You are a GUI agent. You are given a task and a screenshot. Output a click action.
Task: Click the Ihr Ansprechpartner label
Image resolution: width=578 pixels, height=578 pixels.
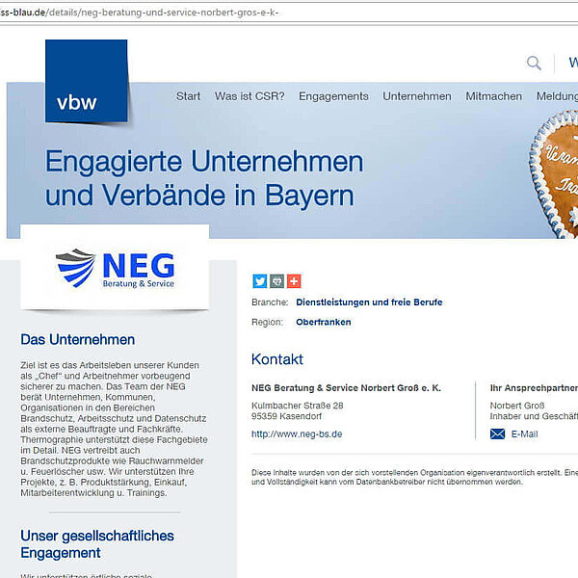534,388
